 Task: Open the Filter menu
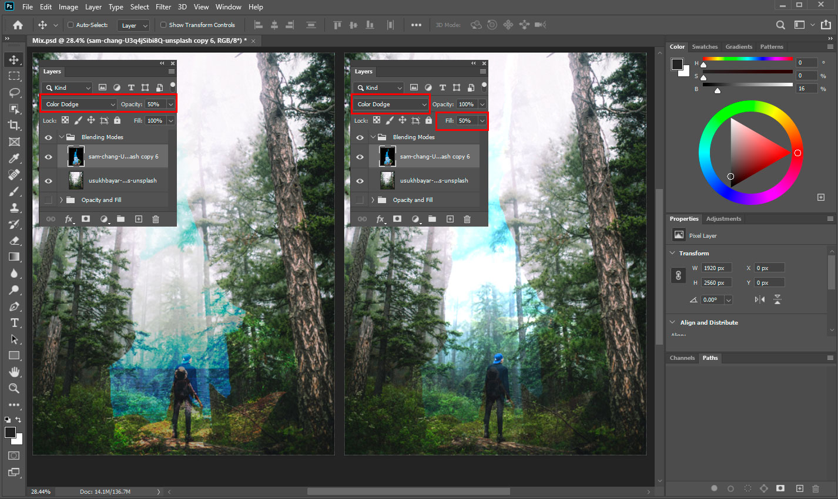[x=163, y=7]
